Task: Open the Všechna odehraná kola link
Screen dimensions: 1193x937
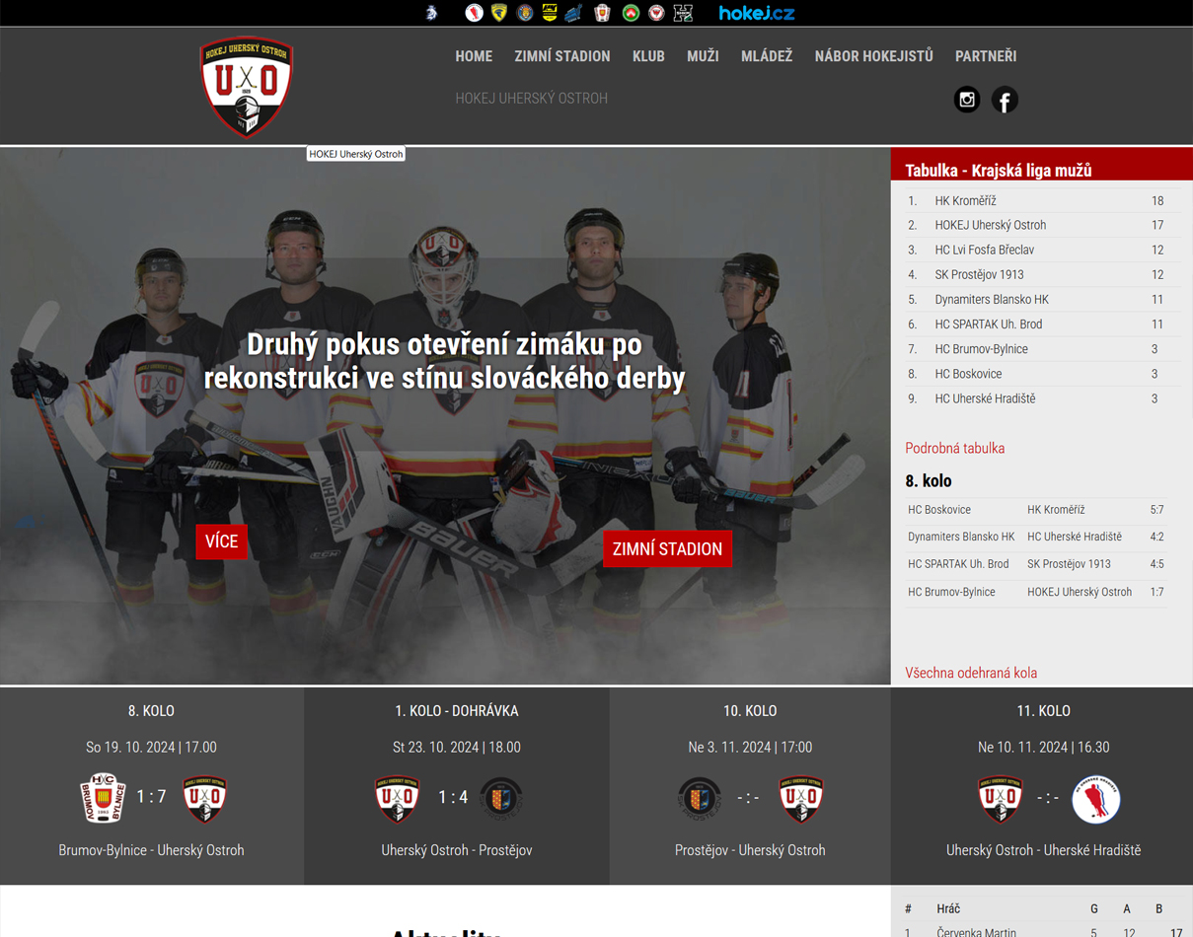Action: 970,673
